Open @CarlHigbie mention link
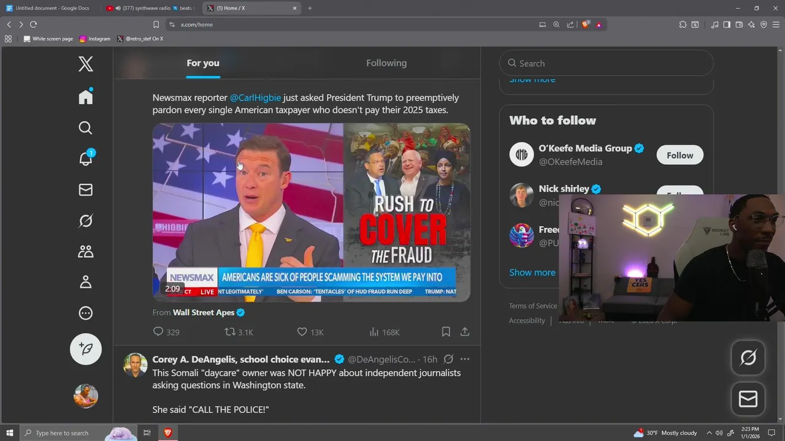 [x=255, y=97]
